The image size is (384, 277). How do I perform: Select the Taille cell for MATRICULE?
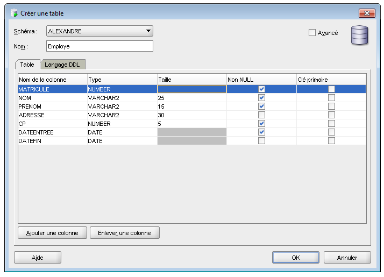pos(191,89)
